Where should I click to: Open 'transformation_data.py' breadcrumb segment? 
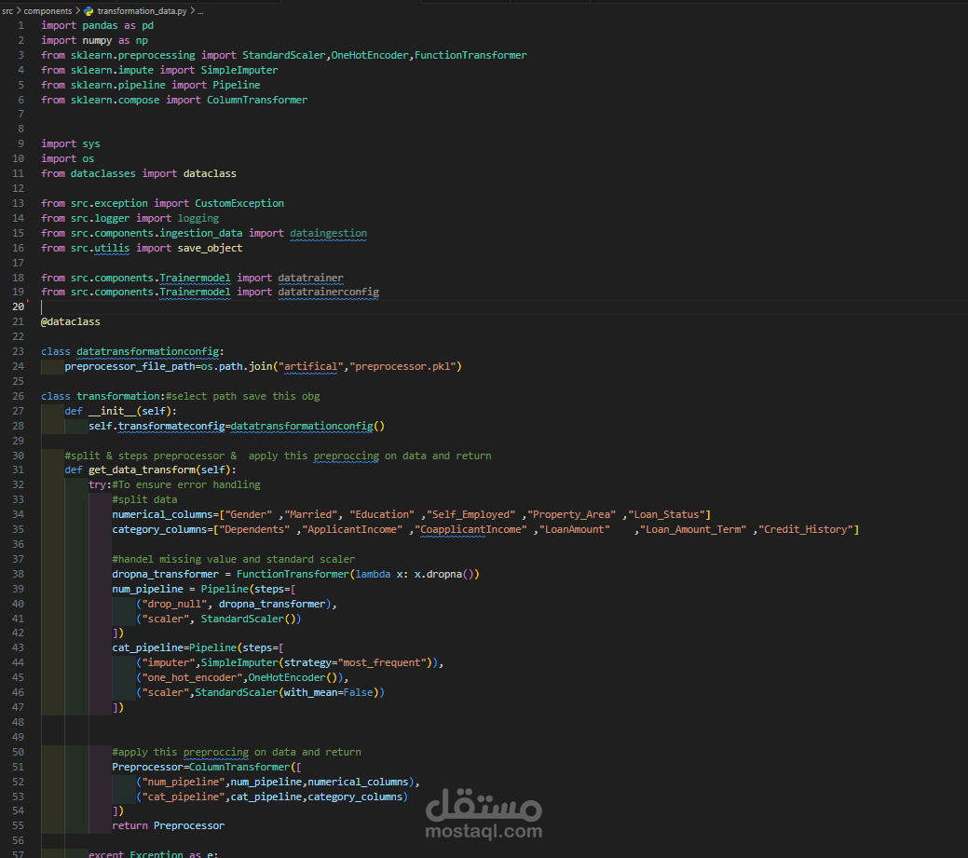[142, 11]
